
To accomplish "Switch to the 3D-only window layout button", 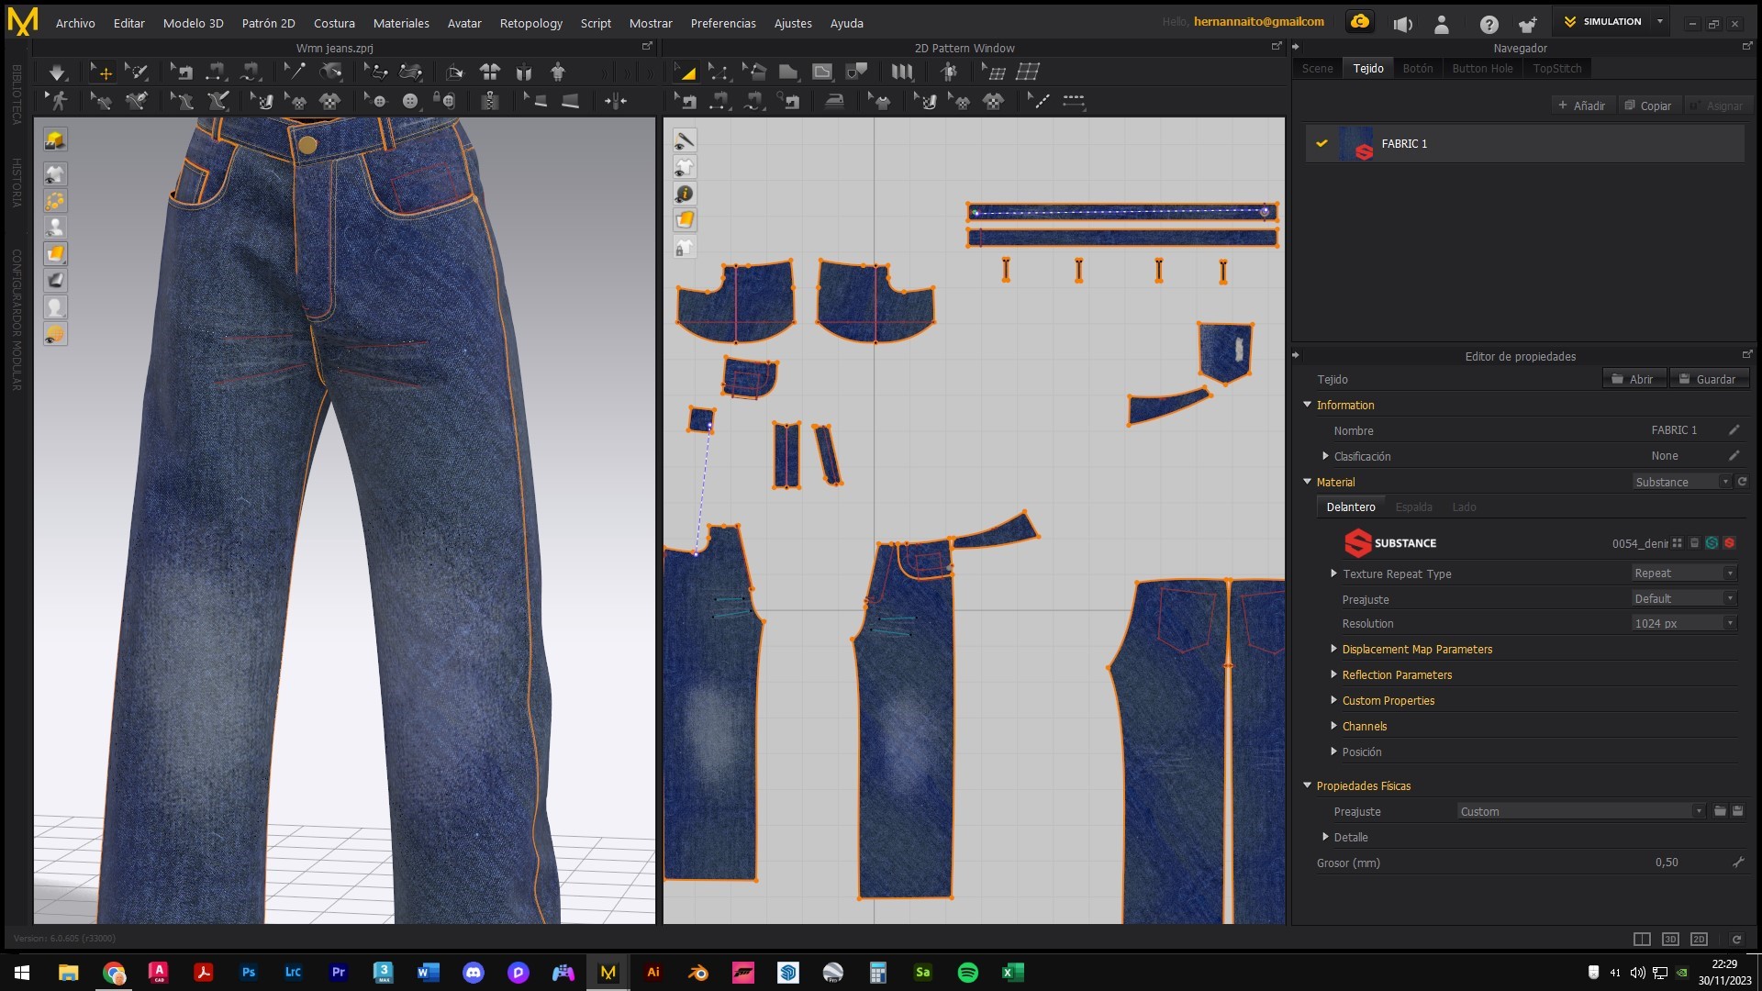I will [1670, 939].
